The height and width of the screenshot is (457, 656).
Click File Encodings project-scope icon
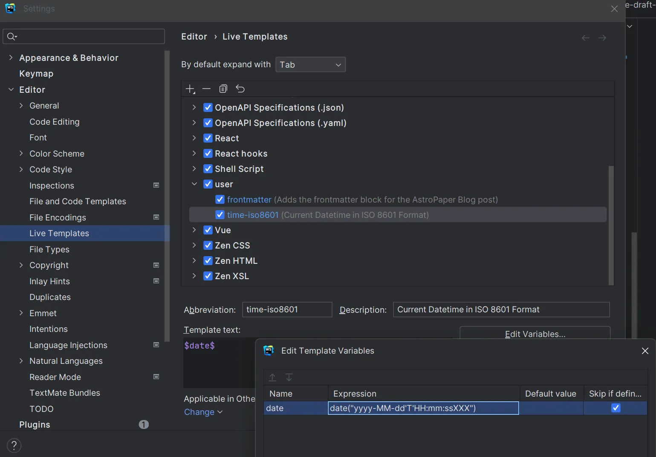coord(156,217)
